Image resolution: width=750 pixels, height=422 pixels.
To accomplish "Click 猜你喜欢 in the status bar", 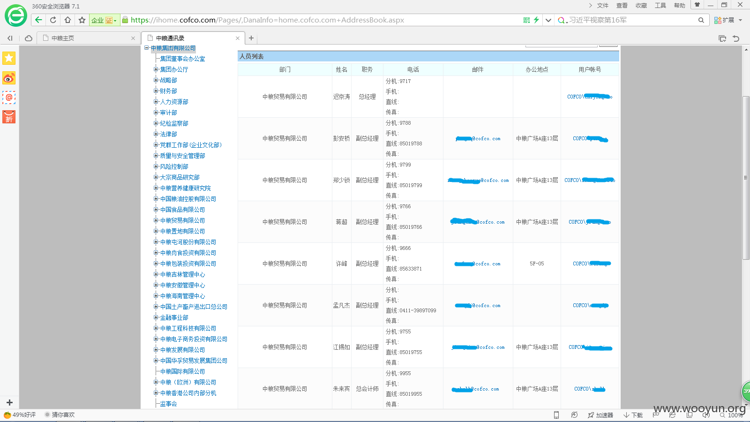I will (60, 415).
